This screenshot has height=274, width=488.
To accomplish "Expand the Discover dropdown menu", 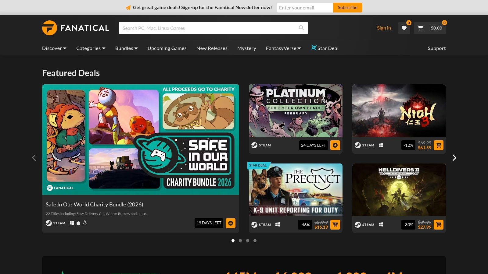I will point(54,48).
